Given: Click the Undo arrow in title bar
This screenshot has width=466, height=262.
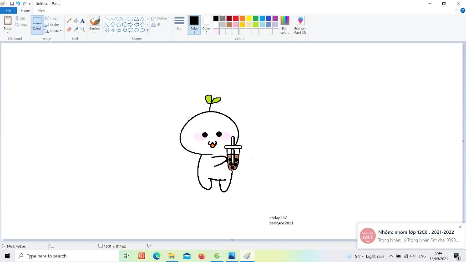Looking at the screenshot, I should tap(18, 4).
